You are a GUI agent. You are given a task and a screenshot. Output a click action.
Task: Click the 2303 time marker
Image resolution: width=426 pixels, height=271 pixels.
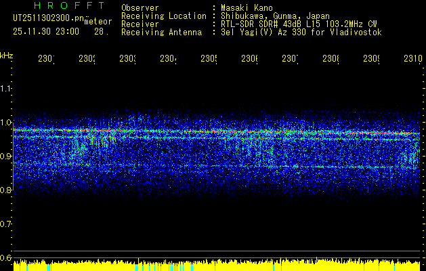(128, 59)
